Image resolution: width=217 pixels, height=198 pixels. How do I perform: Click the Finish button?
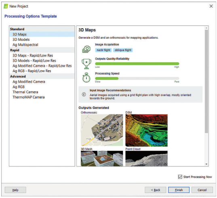(x=179, y=190)
